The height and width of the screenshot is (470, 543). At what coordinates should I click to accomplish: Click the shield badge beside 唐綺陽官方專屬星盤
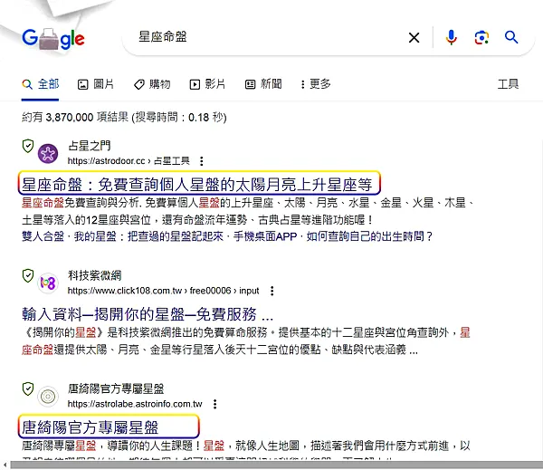click(28, 388)
